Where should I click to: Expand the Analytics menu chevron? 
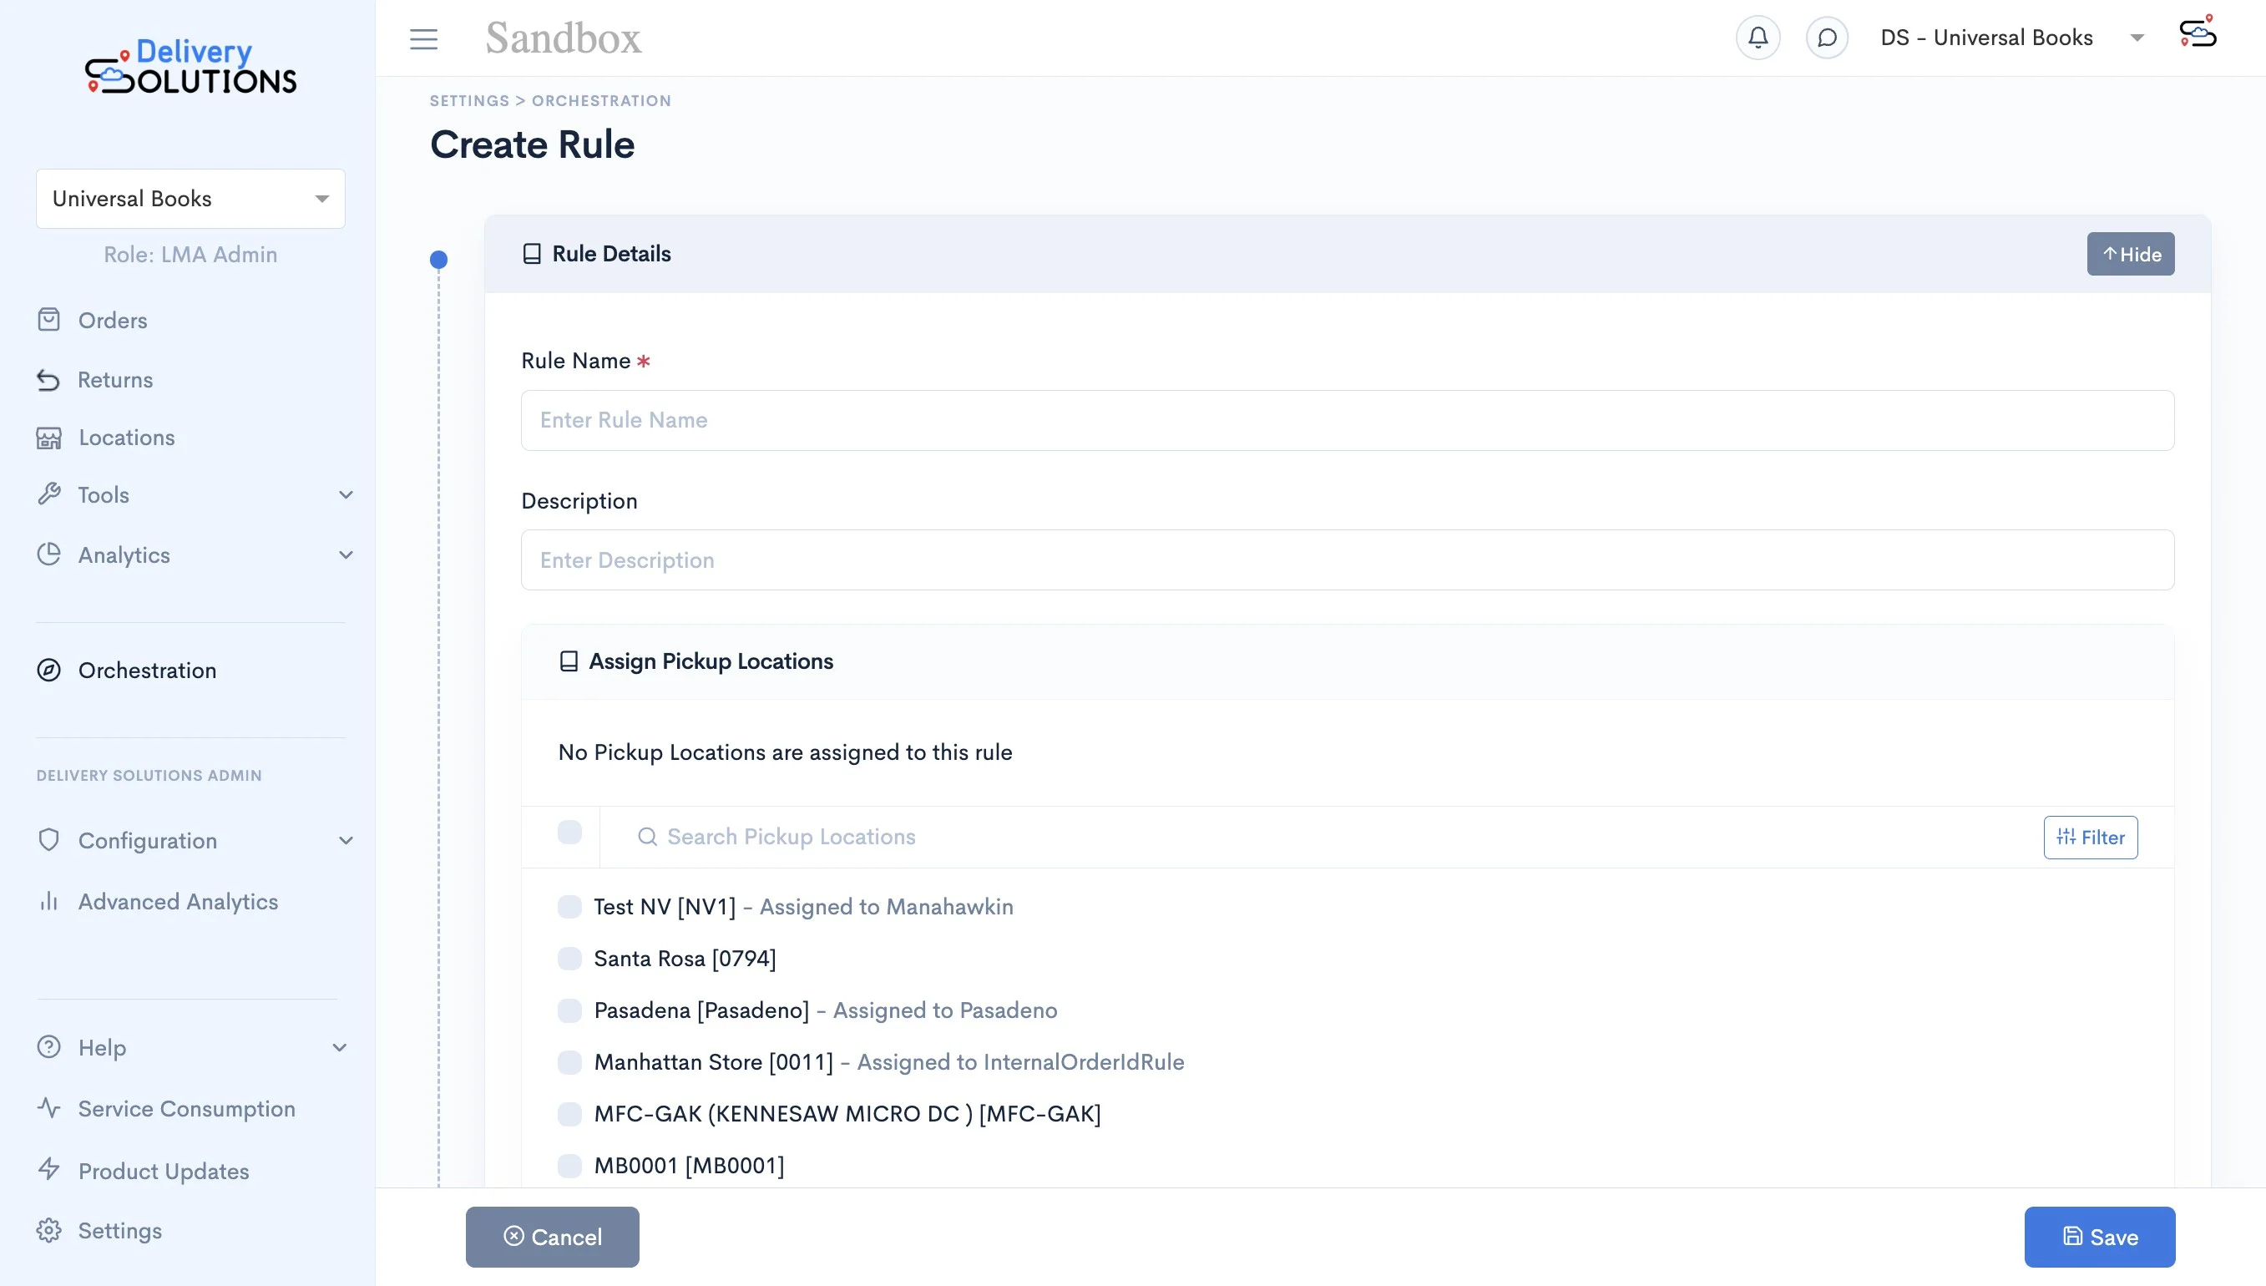point(346,554)
